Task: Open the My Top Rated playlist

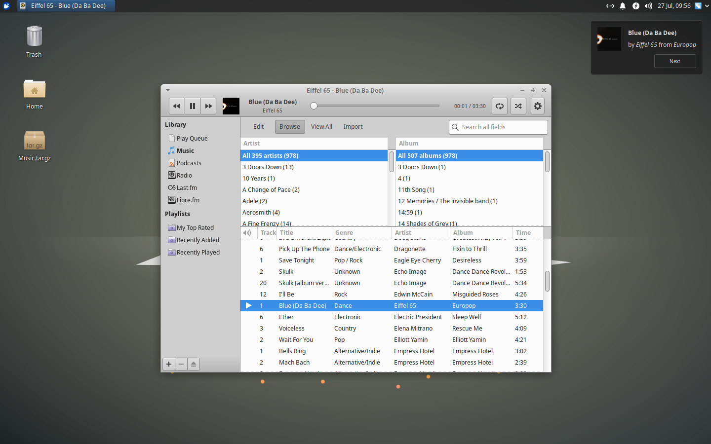Action: pyautogui.click(x=196, y=227)
